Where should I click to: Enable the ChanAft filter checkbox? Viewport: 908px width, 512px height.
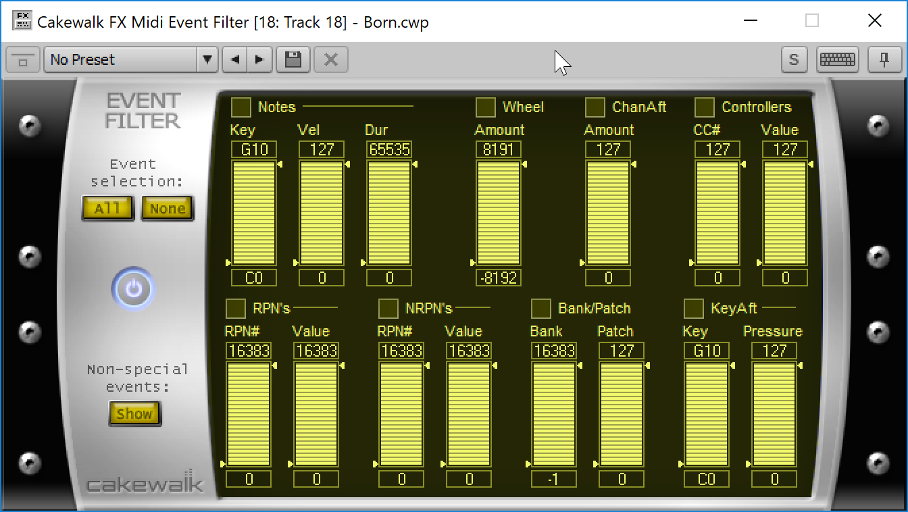pyautogui.click(x=595, y=107)
